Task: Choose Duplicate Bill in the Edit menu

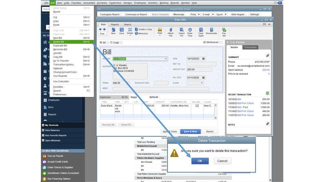Action: (x=60, y=46)
